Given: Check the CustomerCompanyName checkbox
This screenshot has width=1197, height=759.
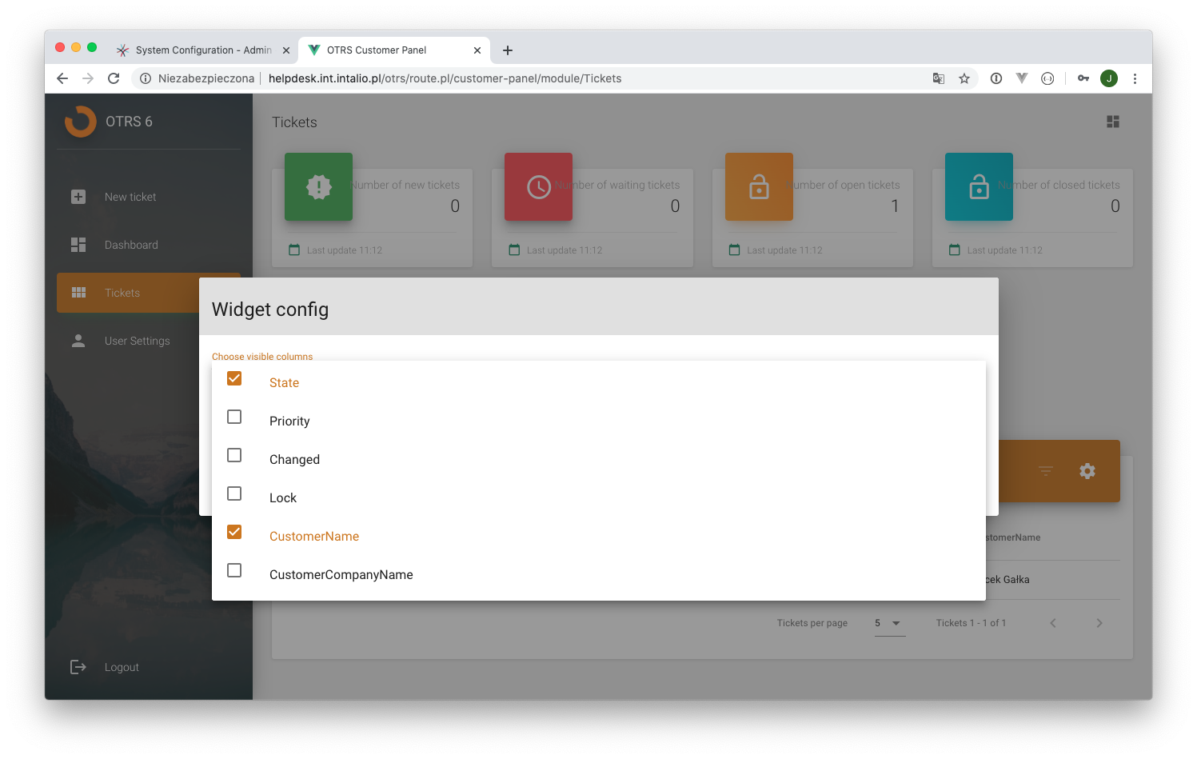Looking at the screenshot, I should pyautogui.click(x=234, y=570).
